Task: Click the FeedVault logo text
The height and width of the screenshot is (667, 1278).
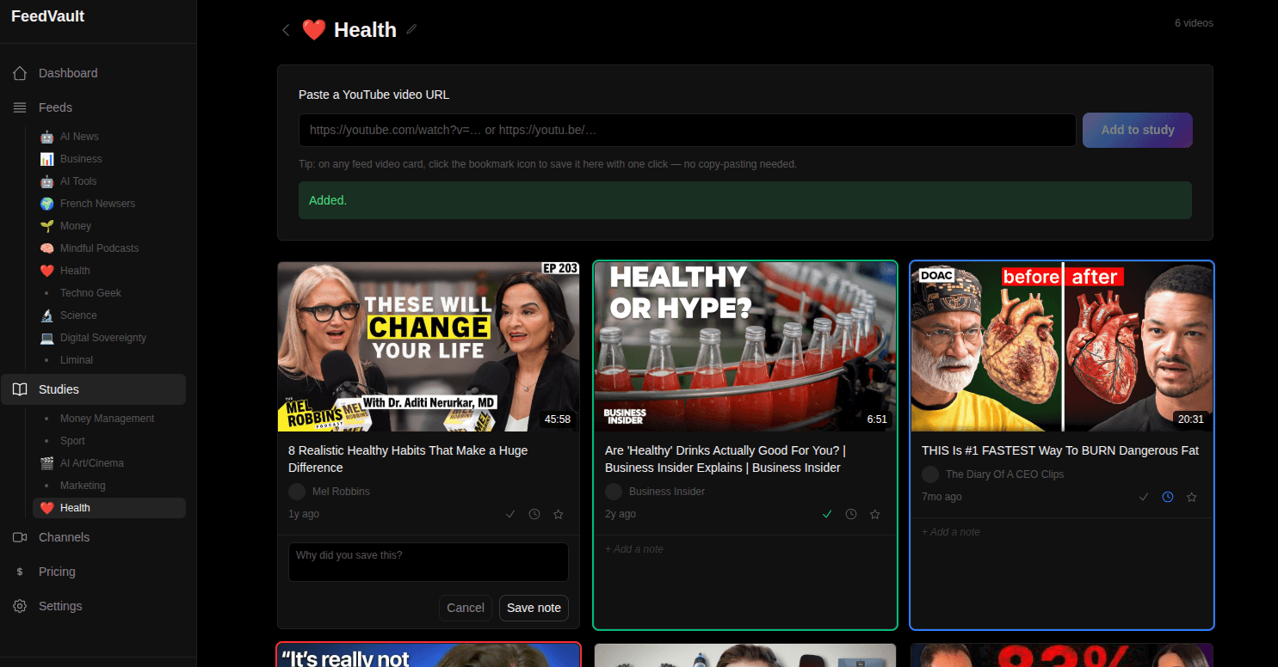Action: tap(48, 16)
